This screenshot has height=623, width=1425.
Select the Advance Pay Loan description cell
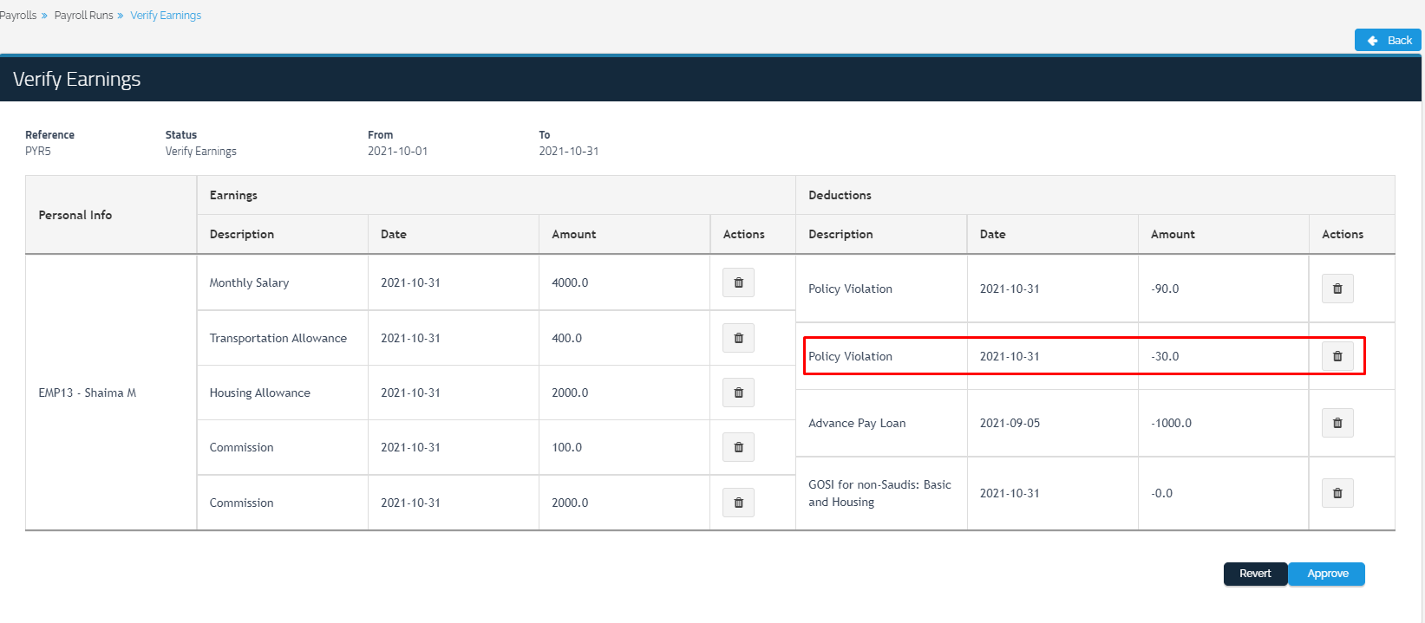[857, 423]
